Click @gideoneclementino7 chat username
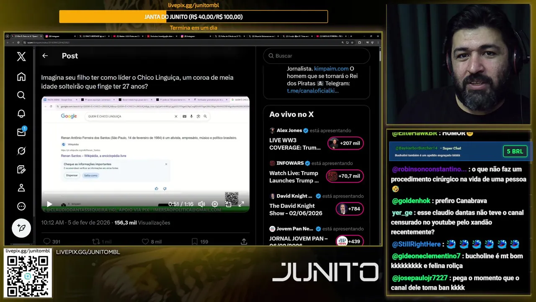This screenshot has width=536, height=302. (x=426, y=255)
